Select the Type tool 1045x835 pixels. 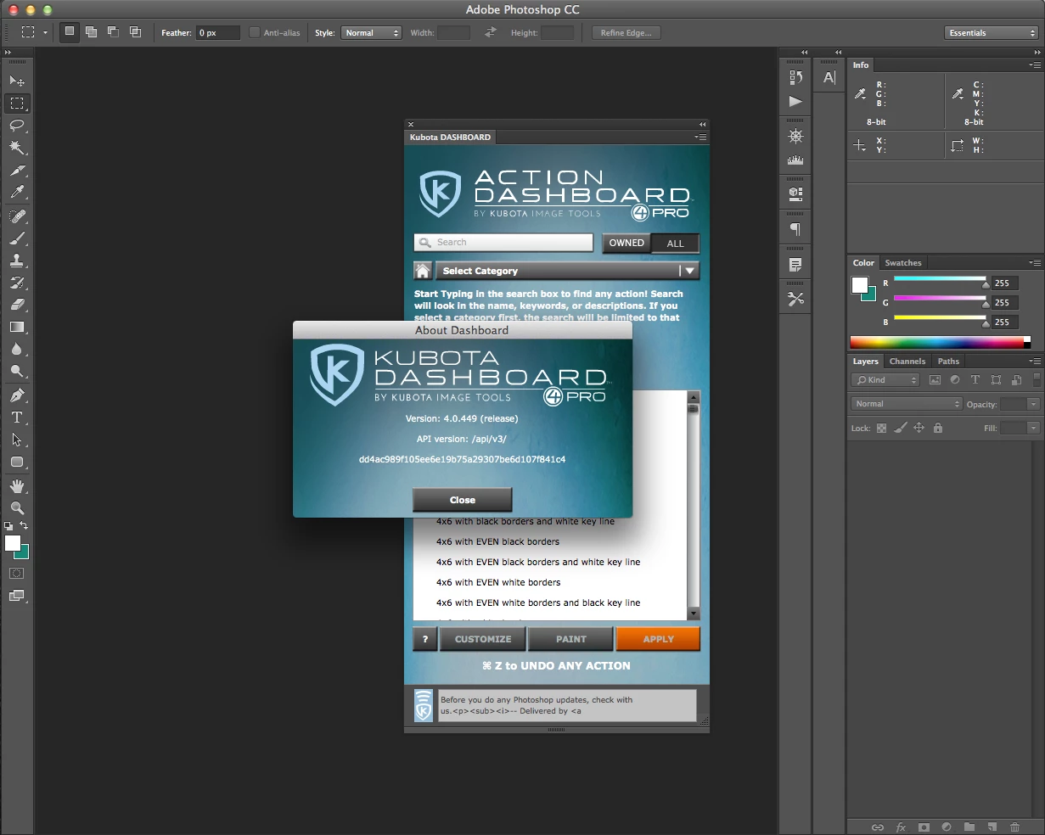17,417
